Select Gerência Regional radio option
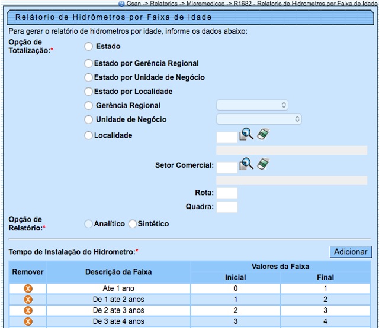The image size is (379, 328). (88, 105)
